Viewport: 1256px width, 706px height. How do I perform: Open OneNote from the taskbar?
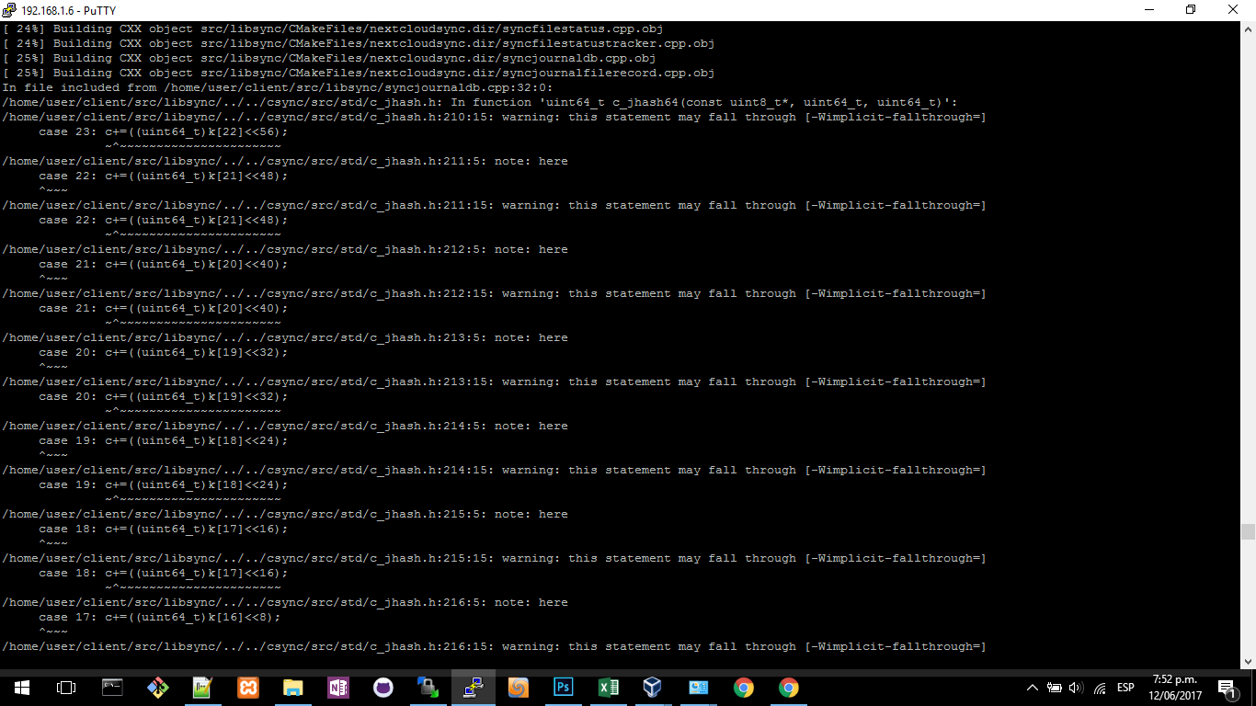337,688
